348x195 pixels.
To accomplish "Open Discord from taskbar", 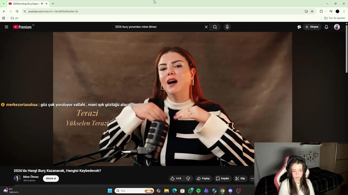I will (x=230, y=191).
